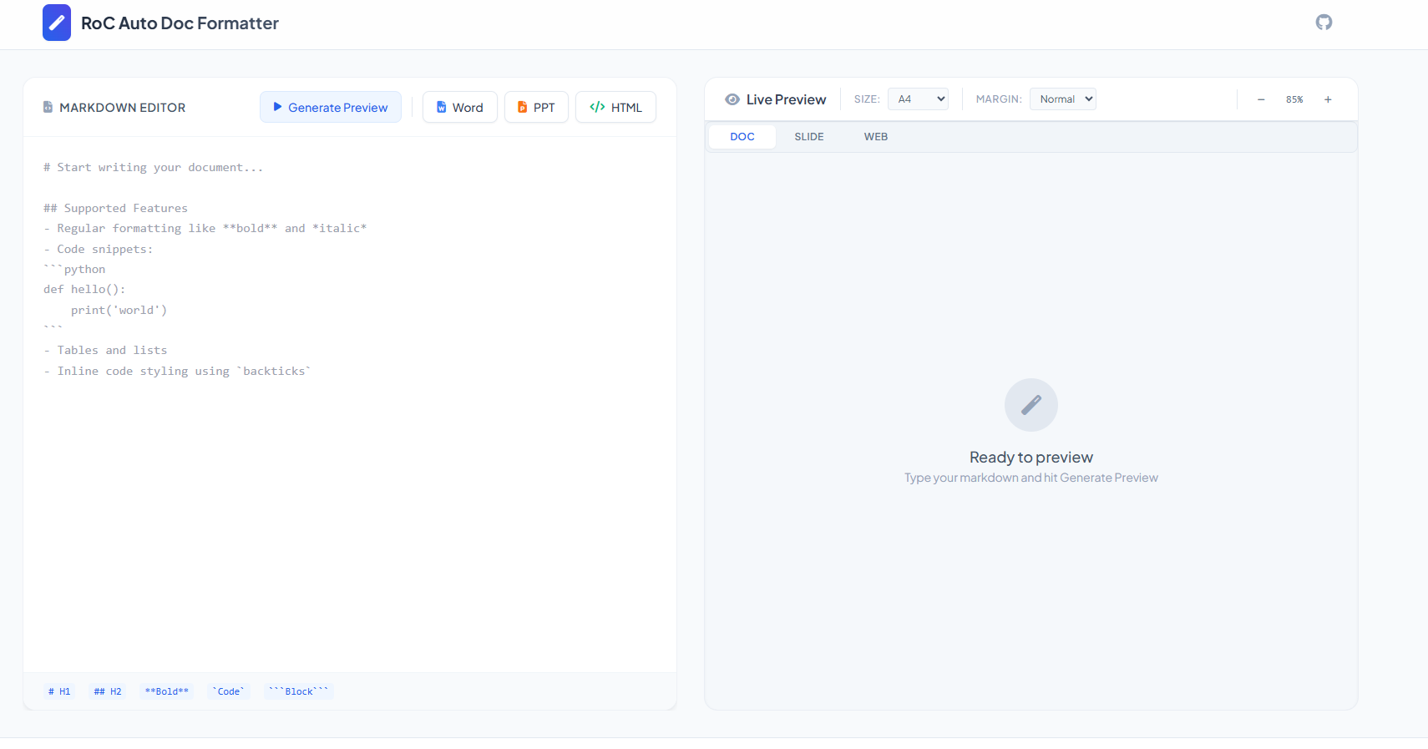Insert H2 heading via shortcut chip
1428x749 pixels.
click(x=108, y=691)
